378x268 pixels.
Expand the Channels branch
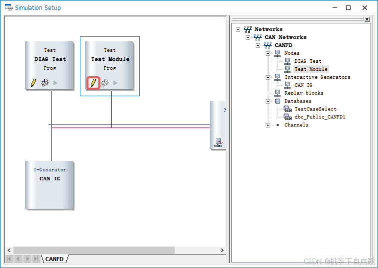pos(268,125)
